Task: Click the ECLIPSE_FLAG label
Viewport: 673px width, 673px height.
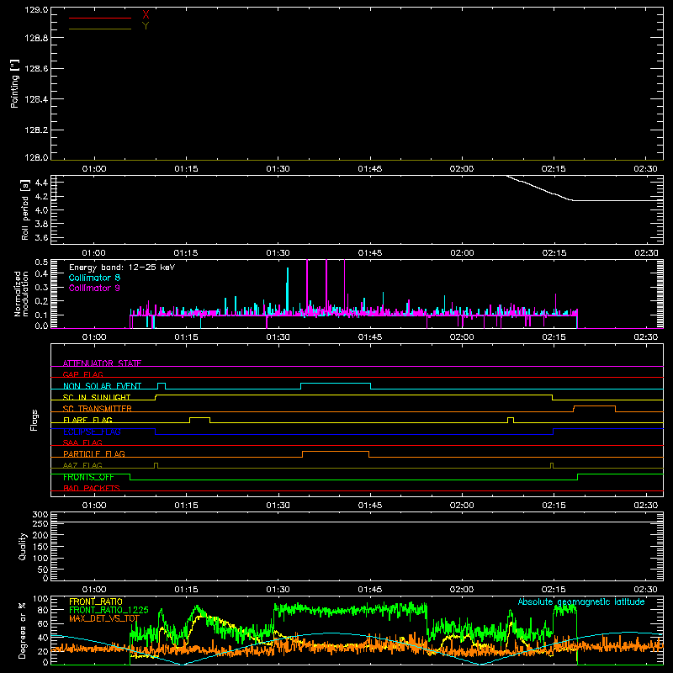Action: tap(92, 432)
